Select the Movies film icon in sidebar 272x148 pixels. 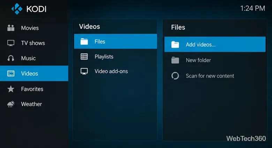[11, 28]
